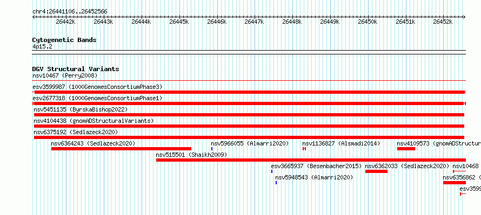Open esv2677318 (1000GenomesConsortiumPhase1) label
Image resolution: width=481 pixels, height=215 pixels.
point(97,98)
